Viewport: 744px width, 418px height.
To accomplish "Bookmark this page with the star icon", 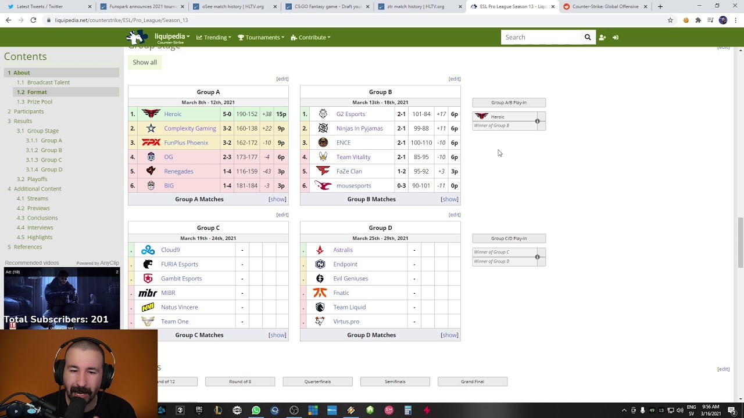I will tap(670, 20).
